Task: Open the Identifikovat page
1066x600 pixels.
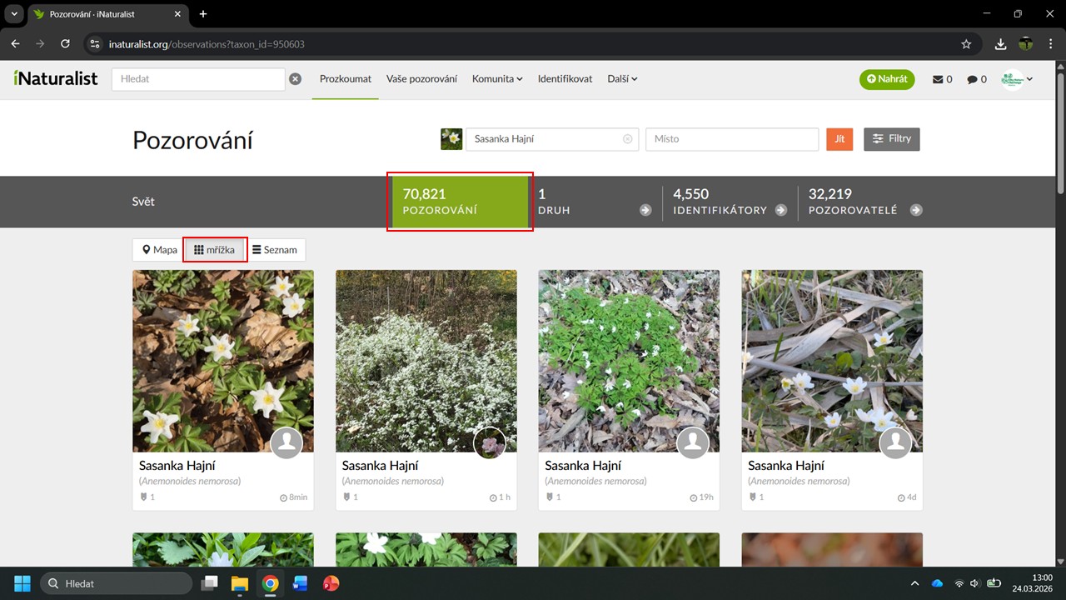Action: click(565, 79)
